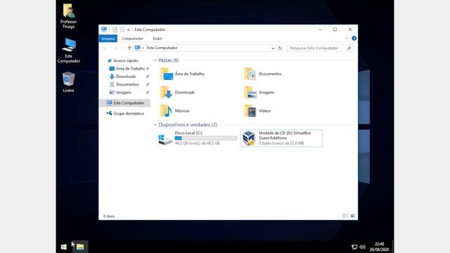Click the '8 itens' status bar text
Viewport: 450px width, 253px height.
click(x=109, y=216)
